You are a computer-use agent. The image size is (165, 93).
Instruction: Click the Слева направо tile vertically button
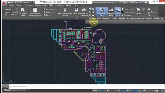tap(128, 12)
